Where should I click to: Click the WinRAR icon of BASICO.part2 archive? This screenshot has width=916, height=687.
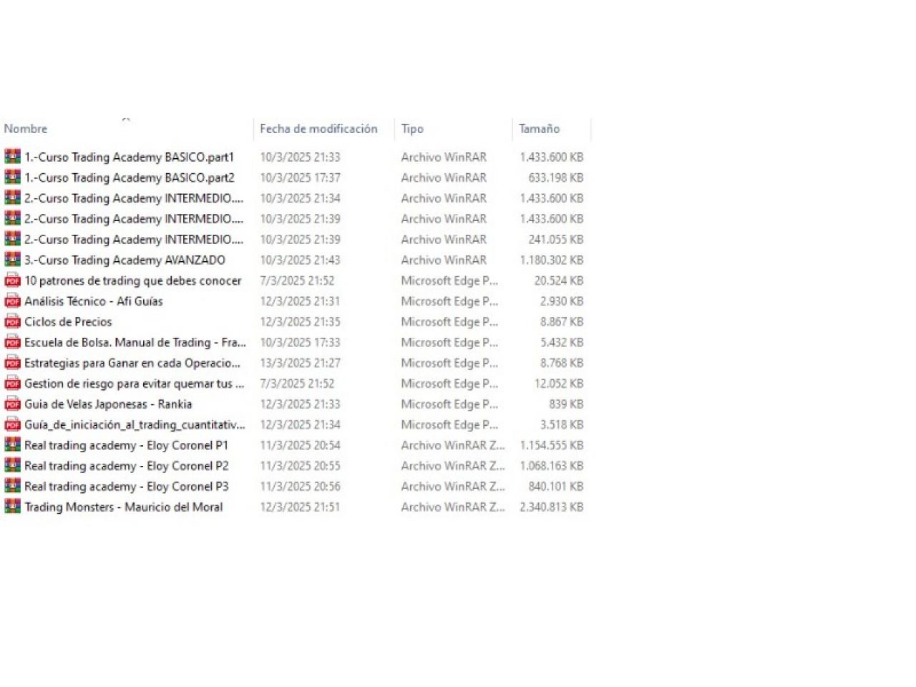pyautogui.click(x=13, y=177)
